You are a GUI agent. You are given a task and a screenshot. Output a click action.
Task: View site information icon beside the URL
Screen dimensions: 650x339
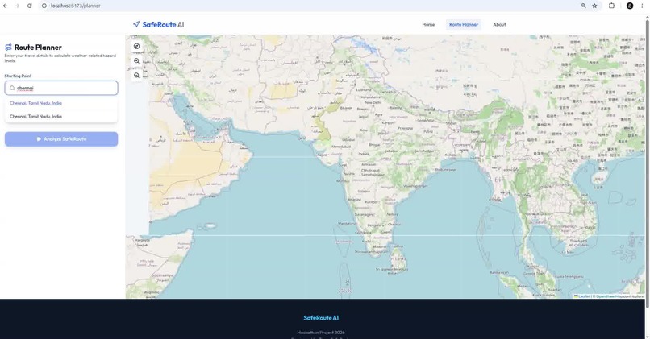[x=44, y=6]
